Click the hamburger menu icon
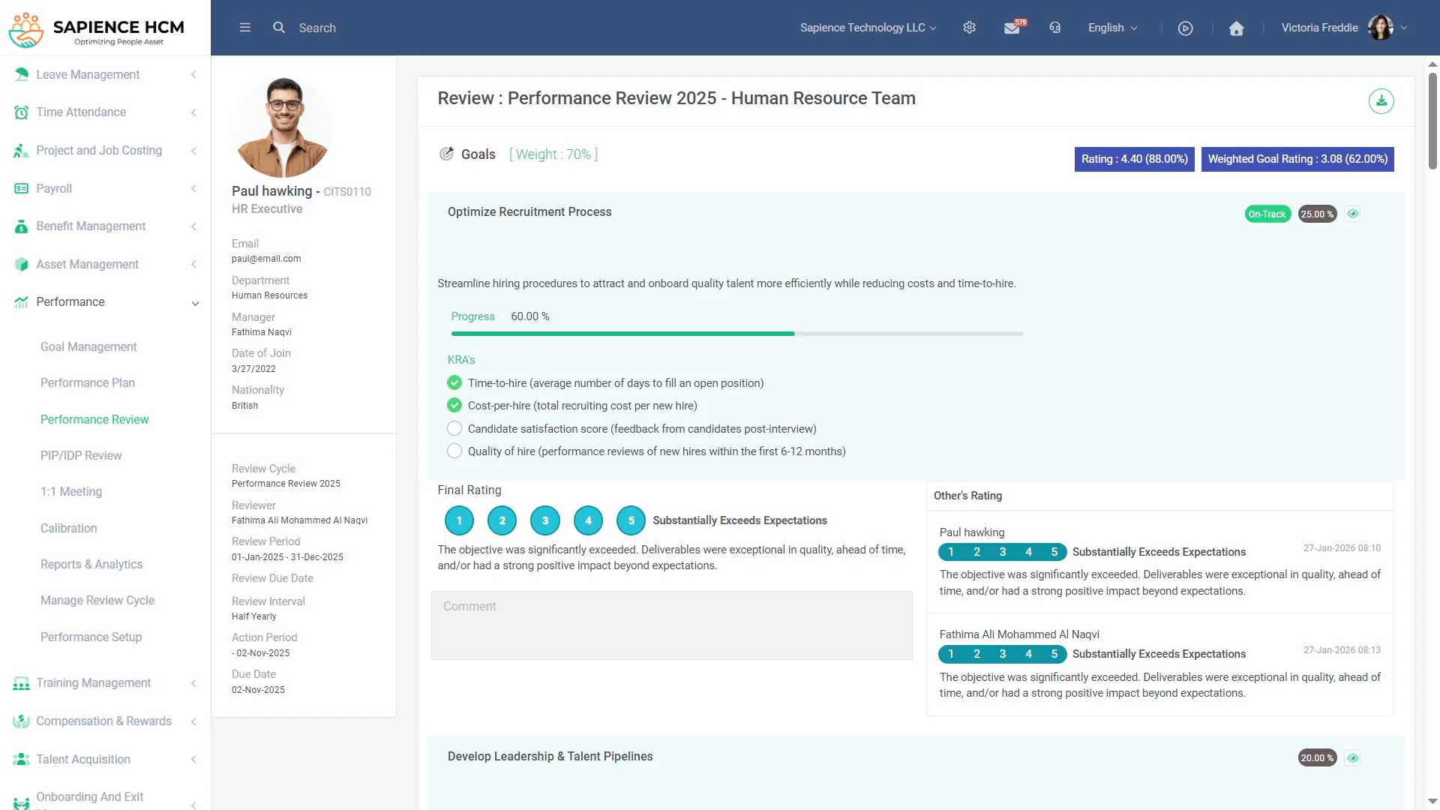This screenshot has width=1440, height=810. [x=244, y=28]
